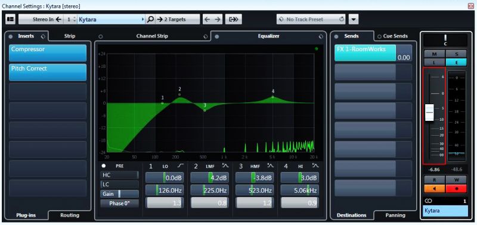Open the Kytara channel name dropdown
Image resolution: width=477 pixels, height=225 pixels.
(111, 20)
